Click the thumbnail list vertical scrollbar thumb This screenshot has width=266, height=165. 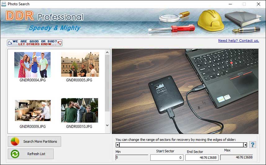[x=107, y=83]
